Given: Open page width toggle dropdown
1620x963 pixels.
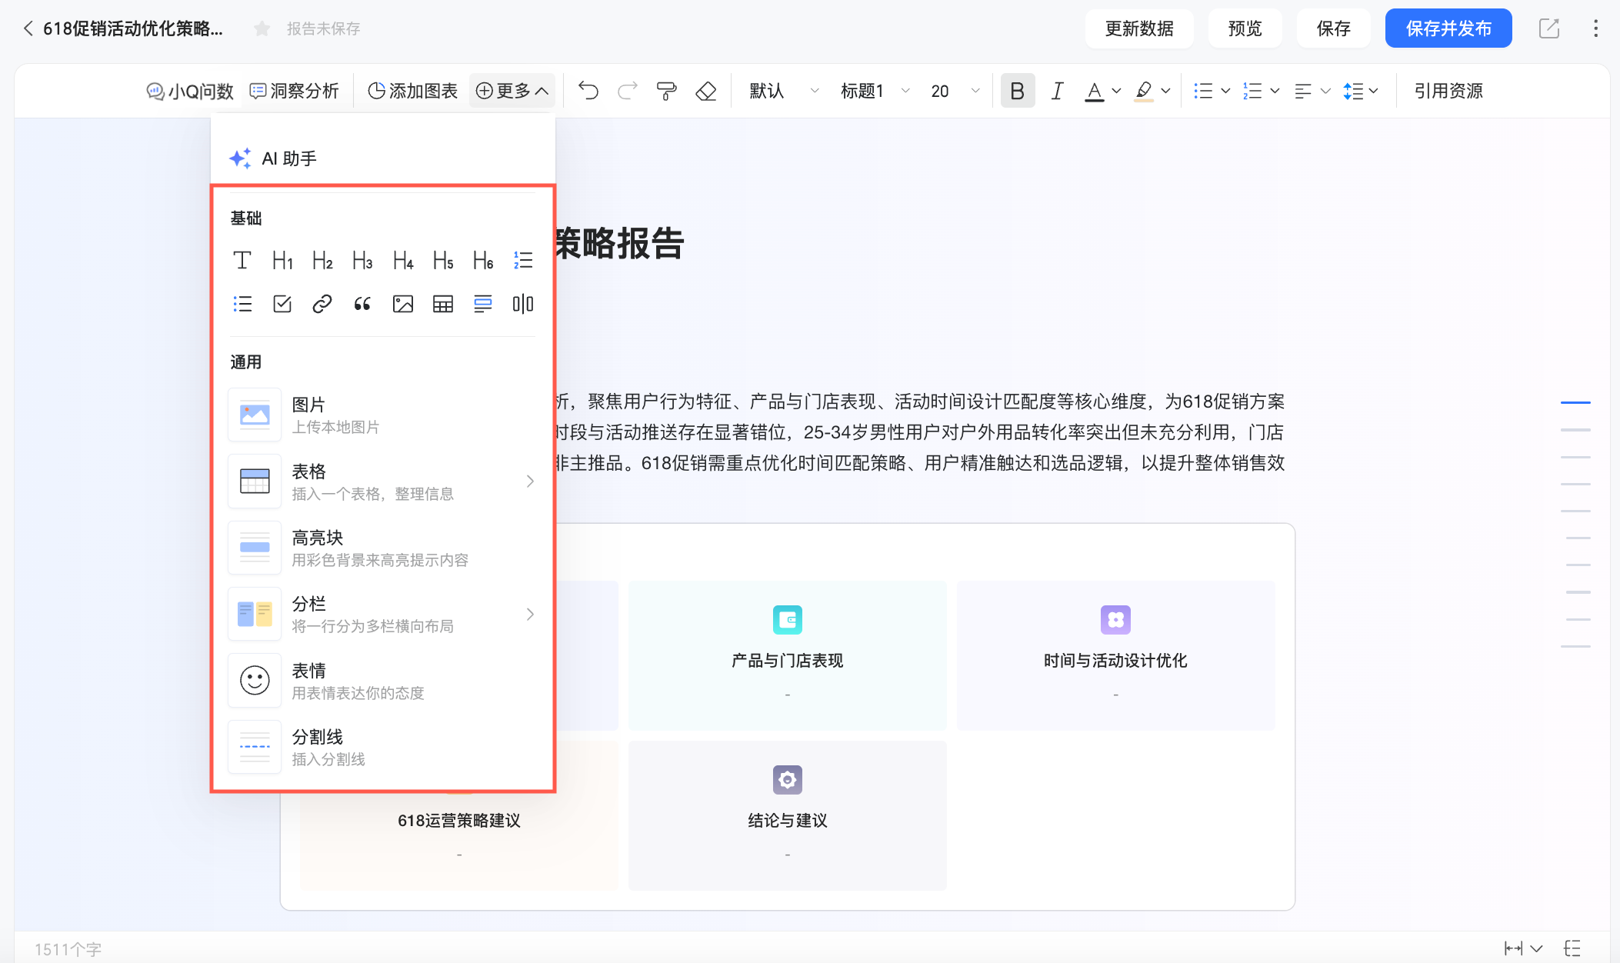Looking at the screenshot, I should click(1523, 948).
